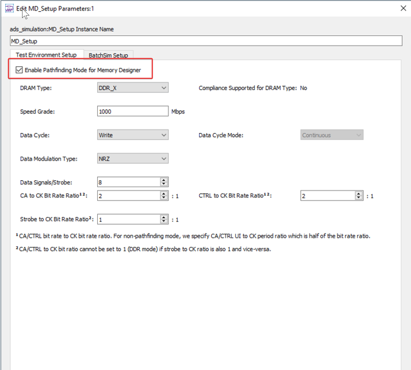Screen dimensions: 411x370
Task: Open Data Modulation Type dropdown showing NRZ
Action: pos(133,159)
